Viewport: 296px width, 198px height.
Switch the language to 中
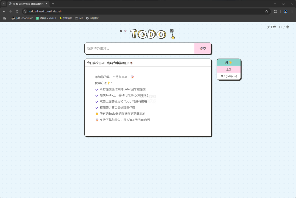[x=287, y=27]
